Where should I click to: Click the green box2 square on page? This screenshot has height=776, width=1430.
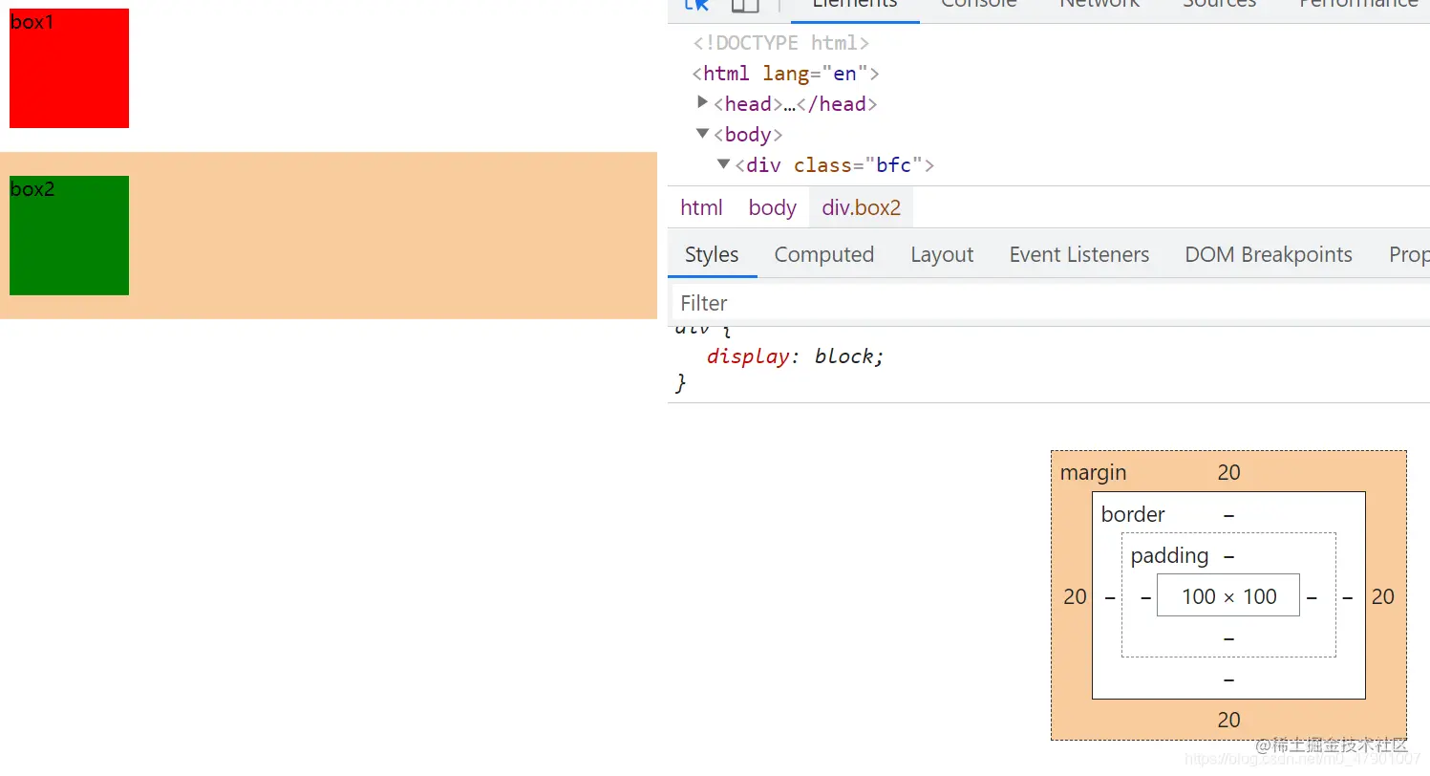tap(69, 235)
